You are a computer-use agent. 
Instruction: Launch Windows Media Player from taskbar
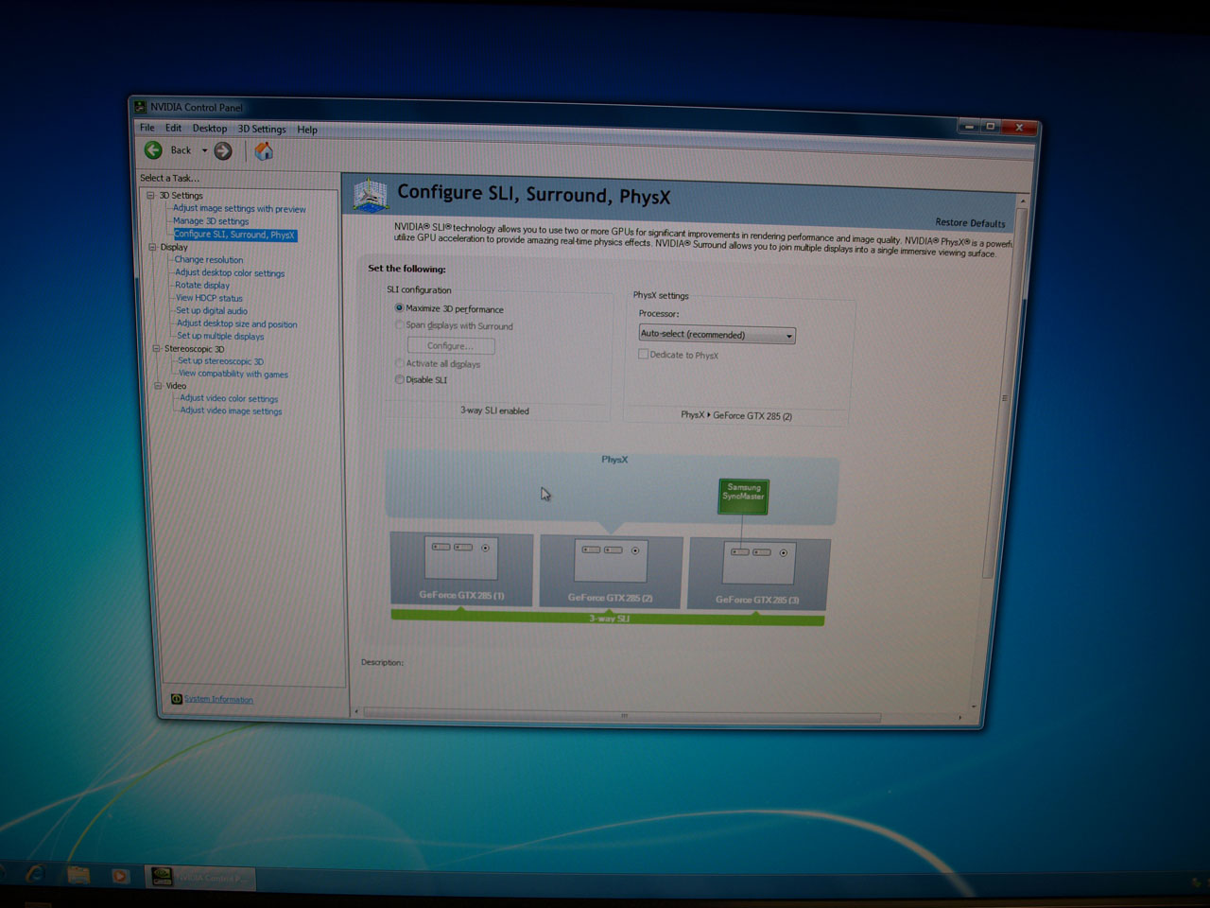120,876
